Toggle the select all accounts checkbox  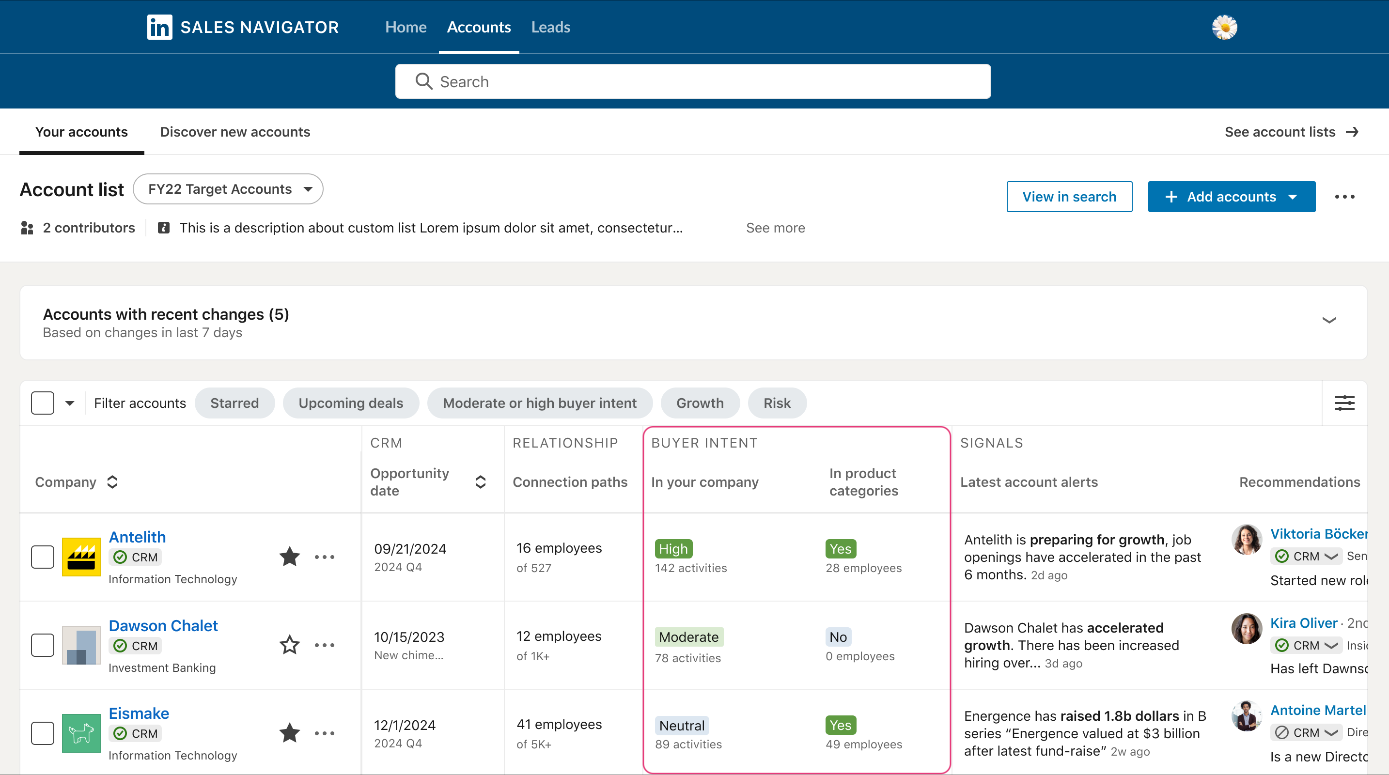43,403
